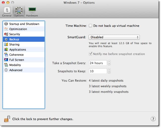Screen dimensions: 161x128
Task: Select Advanced in the sidebar list
Action: point(24,70)
